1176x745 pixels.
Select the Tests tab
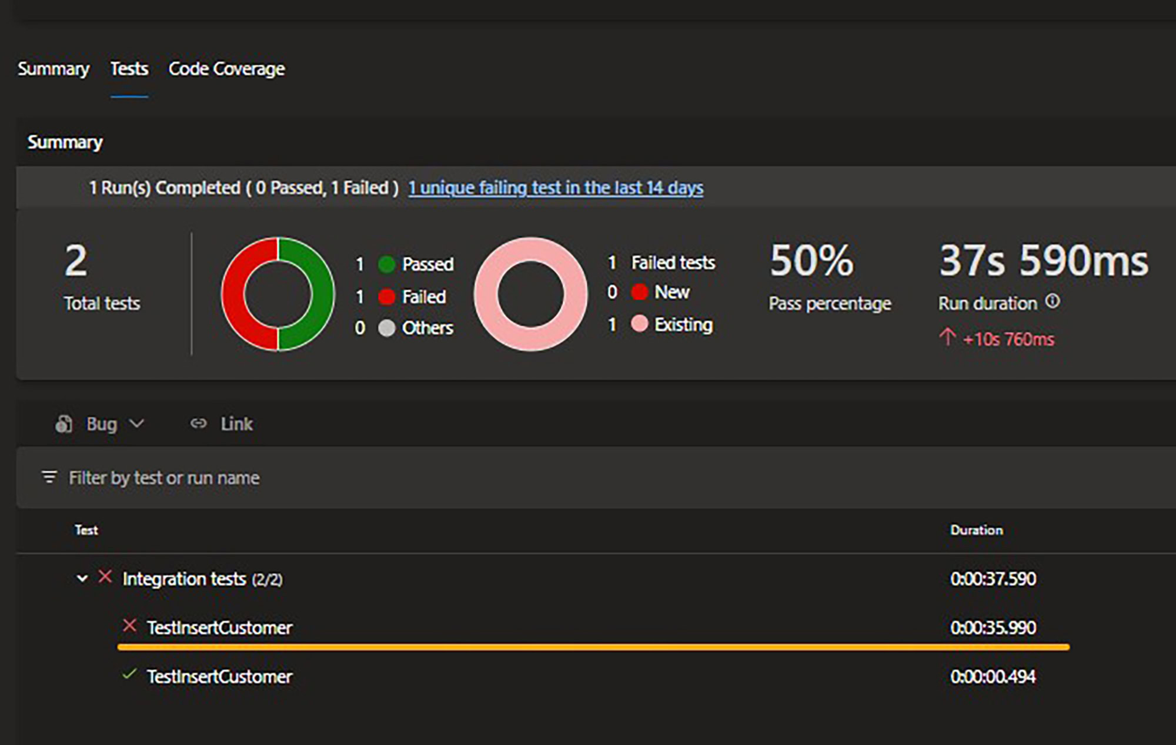(129, 69)
